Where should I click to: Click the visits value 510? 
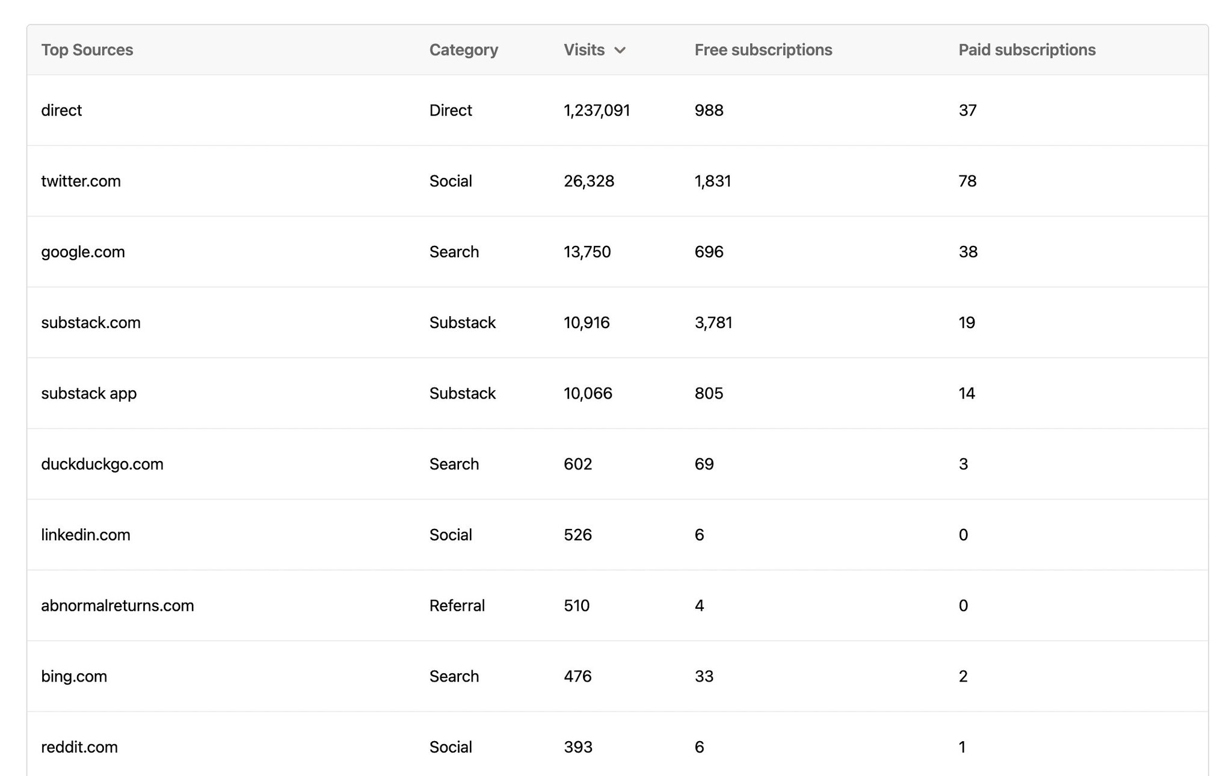click(577, 606)
